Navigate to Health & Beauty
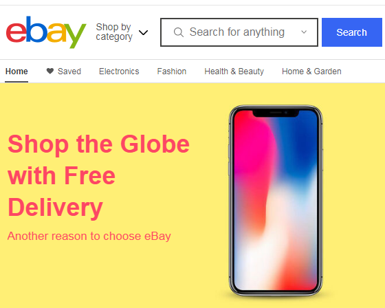This screenshot has width=385, height=308. coord(234,71)
